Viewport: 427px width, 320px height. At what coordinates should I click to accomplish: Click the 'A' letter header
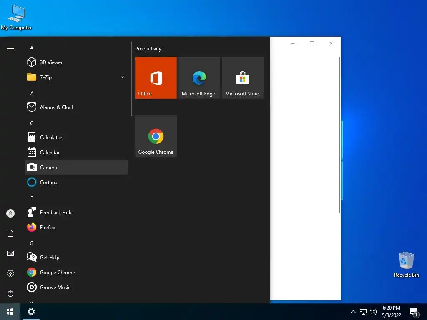[32, 93]
